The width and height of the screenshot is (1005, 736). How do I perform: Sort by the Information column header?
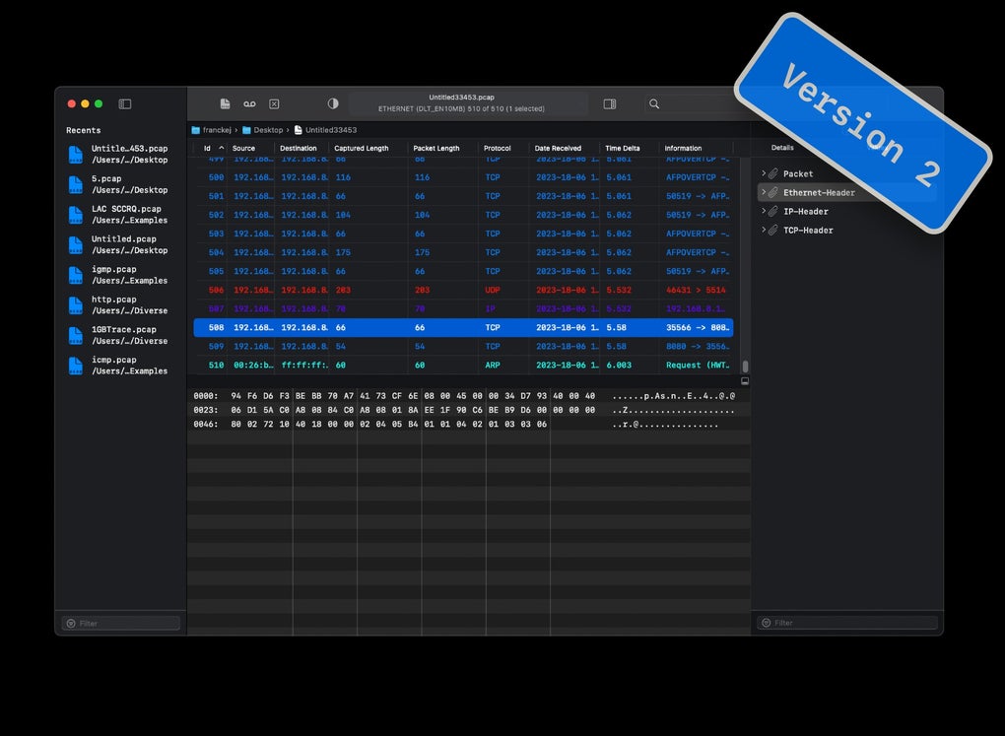696,148
